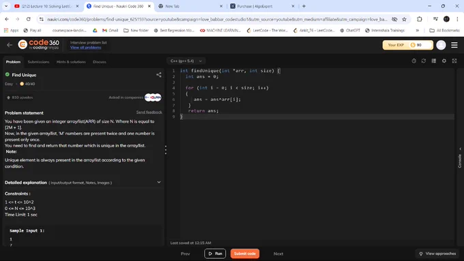Open the Asked in companies logos
The width and height of the screenshot is (464, 261).
click(x=153, y=97)
